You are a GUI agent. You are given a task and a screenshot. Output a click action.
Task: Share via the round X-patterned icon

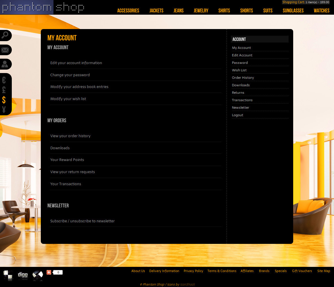tap(37, 275)
